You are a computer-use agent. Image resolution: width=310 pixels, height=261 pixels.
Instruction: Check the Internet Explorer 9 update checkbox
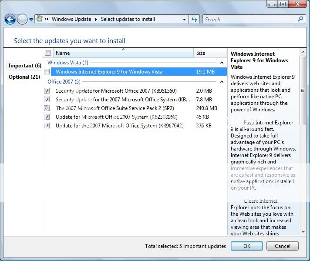(x=47, y=72)
